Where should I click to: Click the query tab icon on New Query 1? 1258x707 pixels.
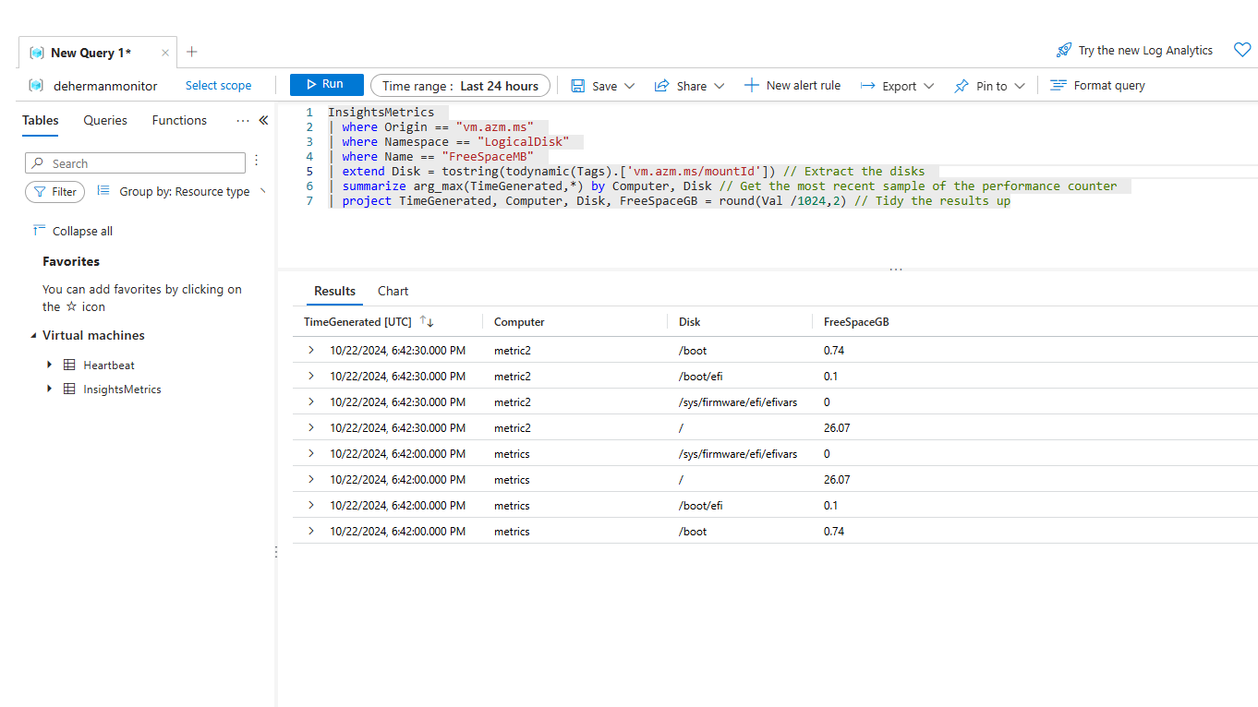click(x=36, y=53)
